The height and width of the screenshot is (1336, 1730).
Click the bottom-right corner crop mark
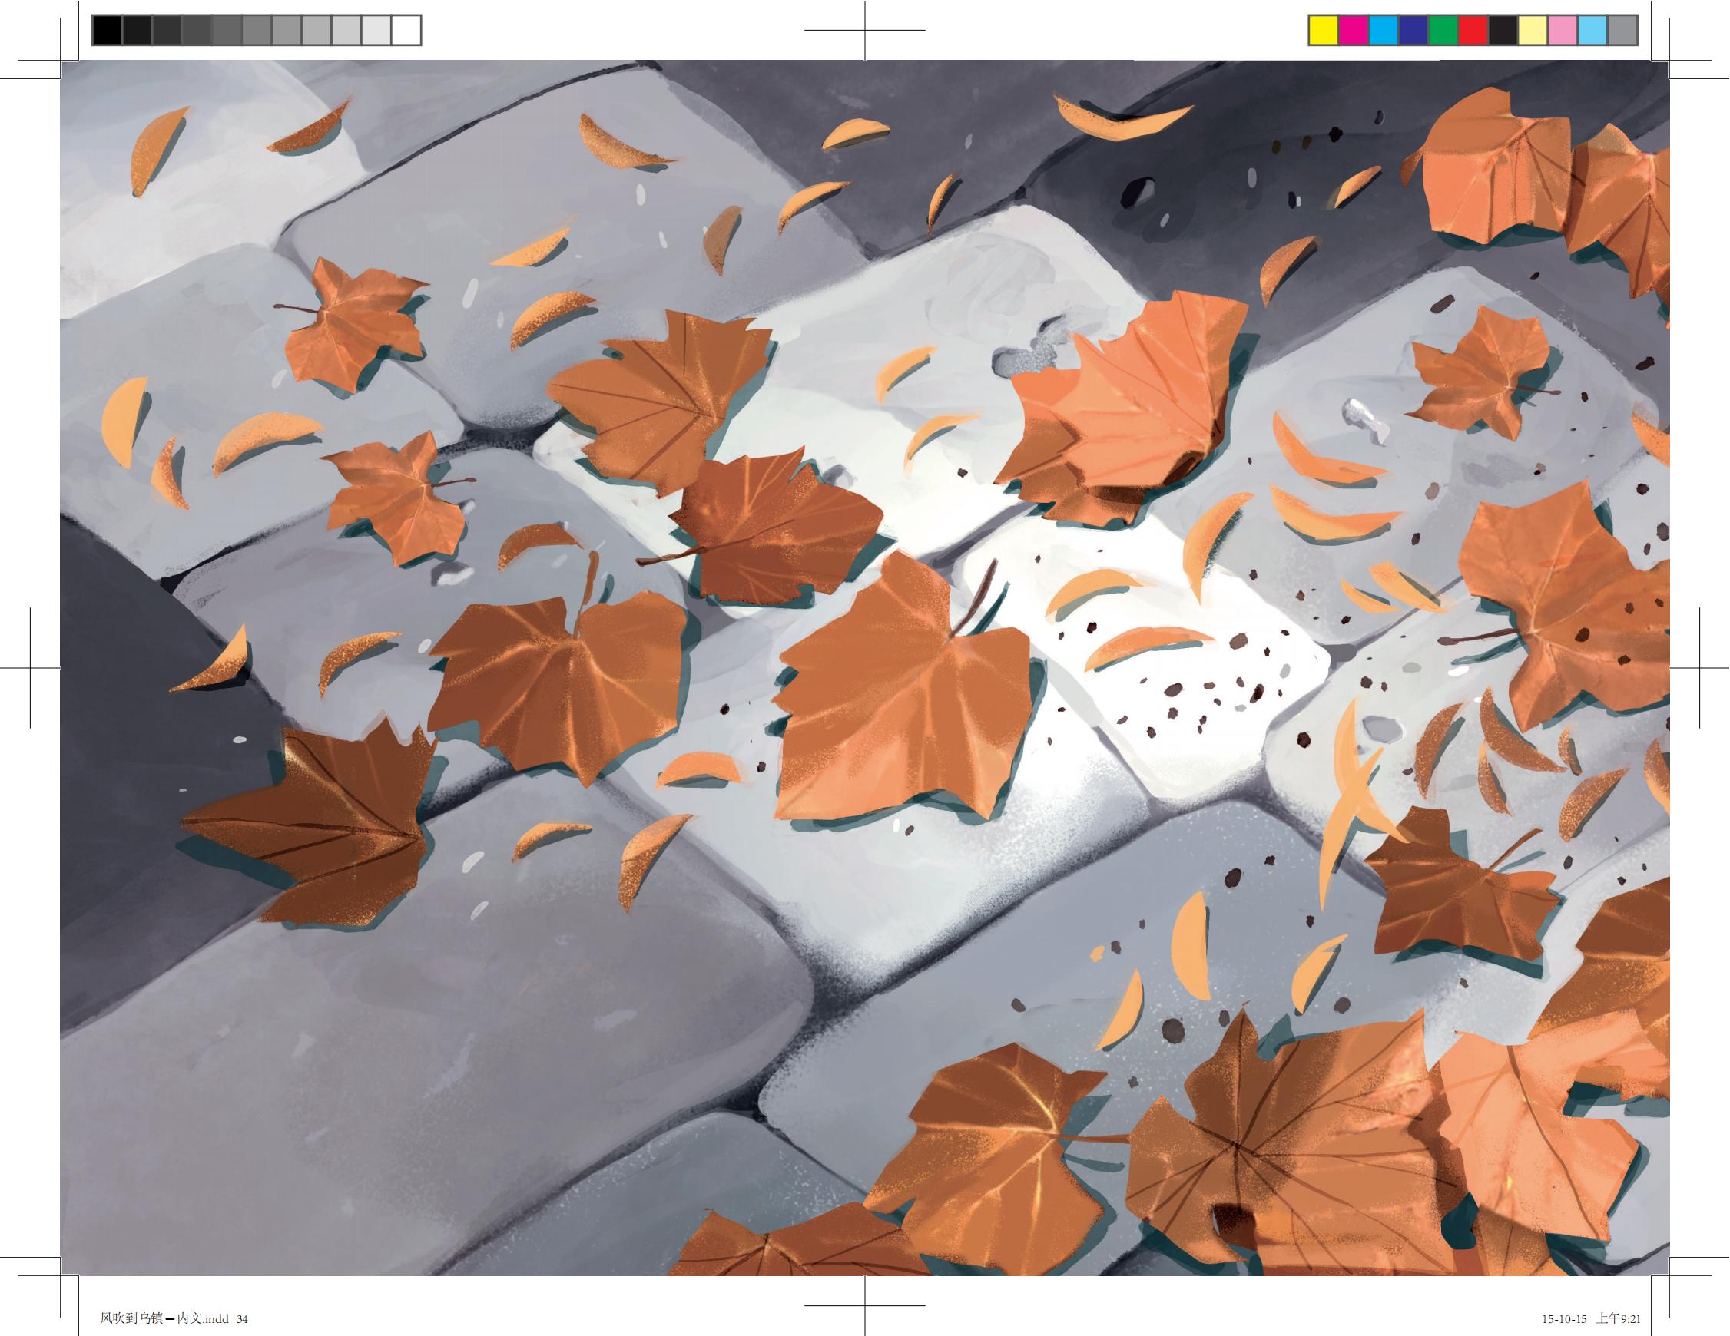[x=1670, y=1275]
